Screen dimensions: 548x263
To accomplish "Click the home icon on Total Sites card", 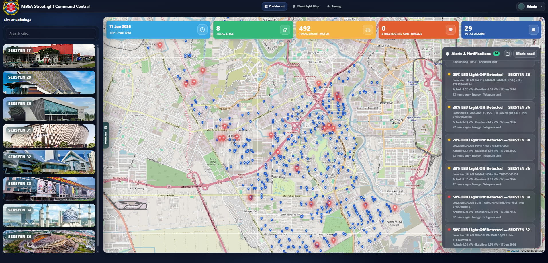I will click(x=285, y=30).
